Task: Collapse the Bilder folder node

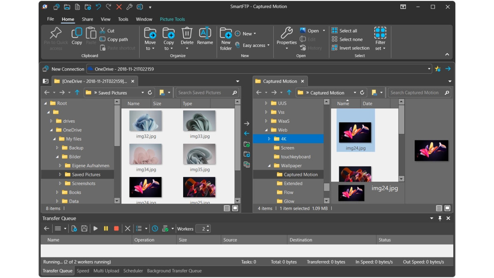Action: pyautogui.click(x=58, y=157)
